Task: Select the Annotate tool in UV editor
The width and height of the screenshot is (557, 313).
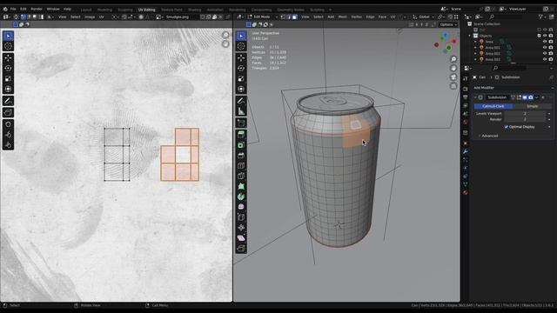Action: click(x=8, y=101)
